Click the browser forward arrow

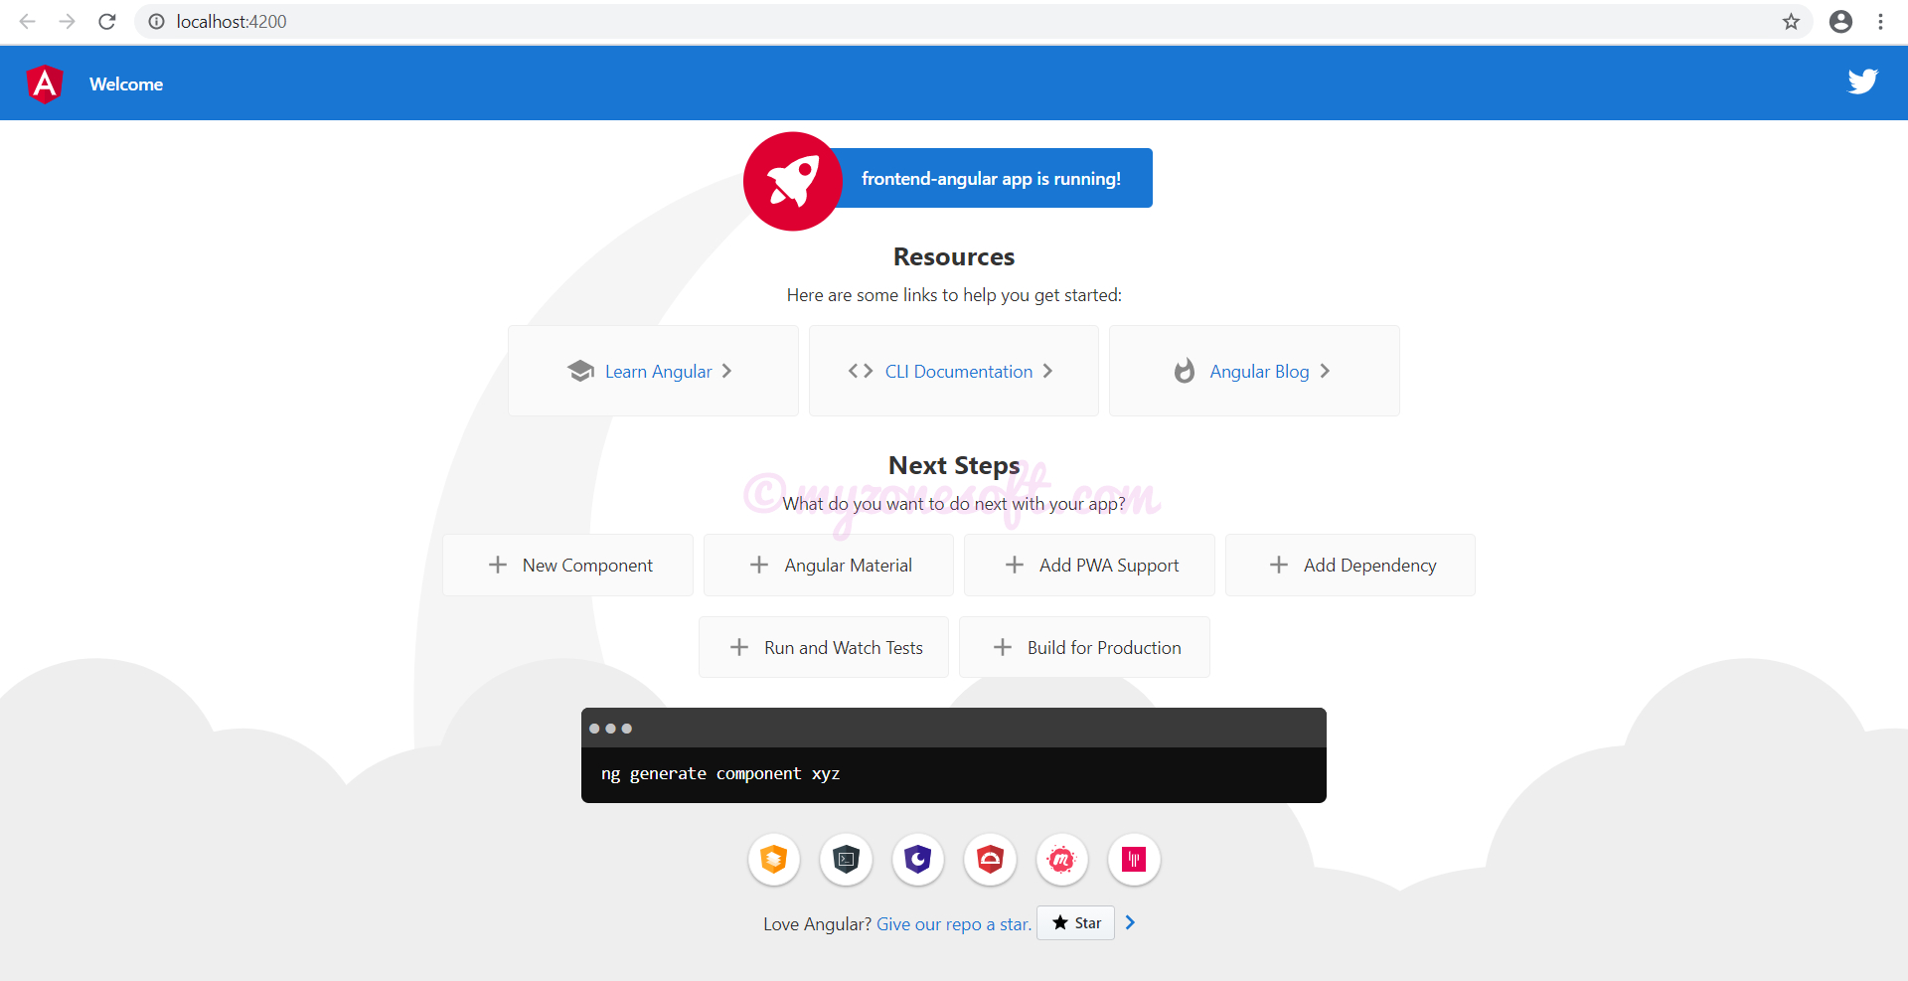67,21
